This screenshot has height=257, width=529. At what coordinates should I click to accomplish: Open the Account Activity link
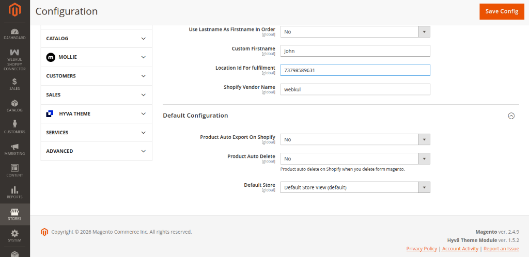click(x=460, y=249)
